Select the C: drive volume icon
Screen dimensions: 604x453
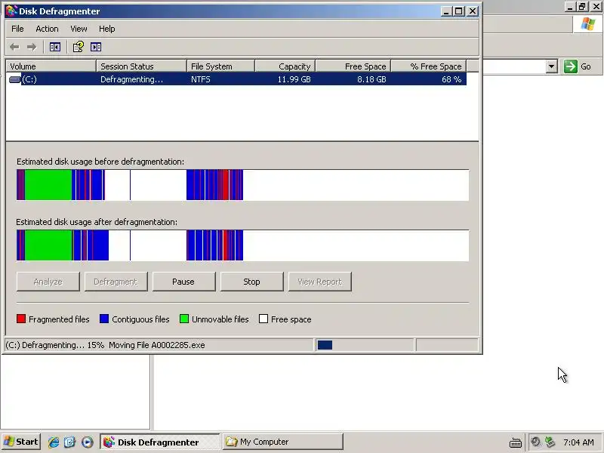(14, 79)
